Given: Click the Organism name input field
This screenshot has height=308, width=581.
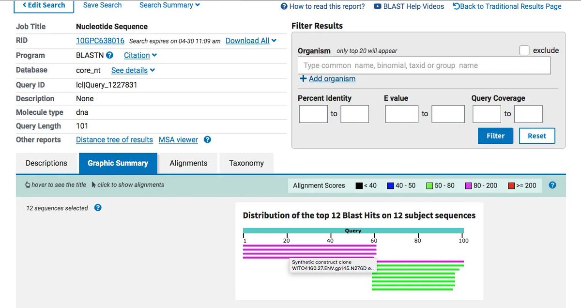Looking at the screenshot, I should coord(424,65).
